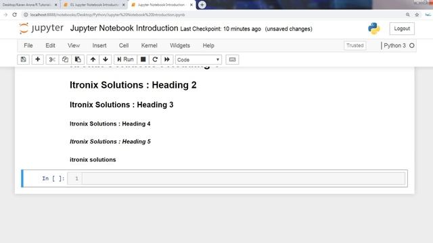Open the File menu

coord(28,45)
